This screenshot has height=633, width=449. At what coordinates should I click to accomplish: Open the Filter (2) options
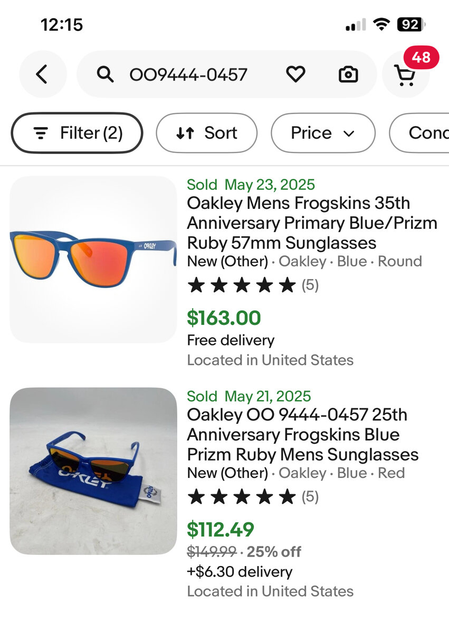point(77,133)
